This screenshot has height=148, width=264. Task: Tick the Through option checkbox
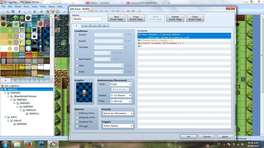[x=77, y=126]
